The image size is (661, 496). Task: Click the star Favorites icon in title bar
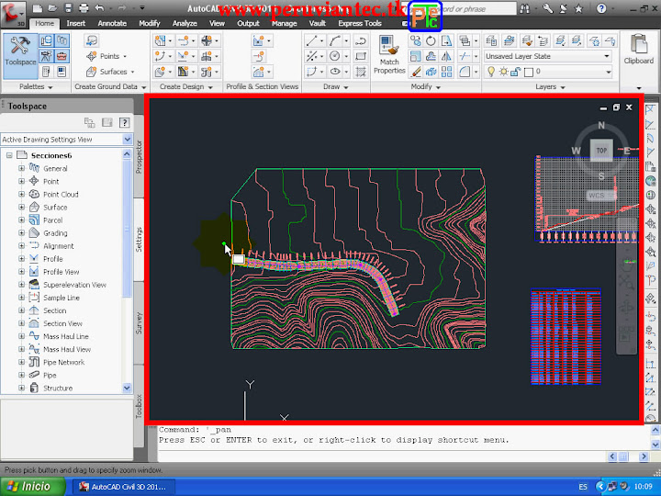(x=578, y=8)
